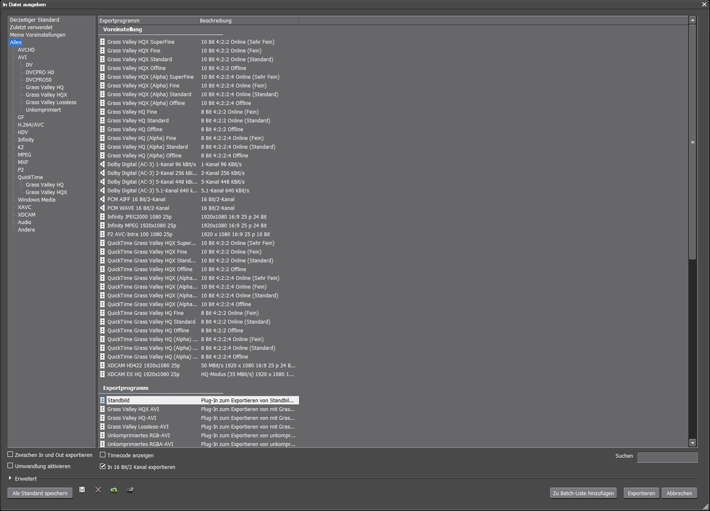Click the film icon beside QuickTime Grass Valley HQ Offline
The height and width of the screenshot is (511, 710).
102,330
